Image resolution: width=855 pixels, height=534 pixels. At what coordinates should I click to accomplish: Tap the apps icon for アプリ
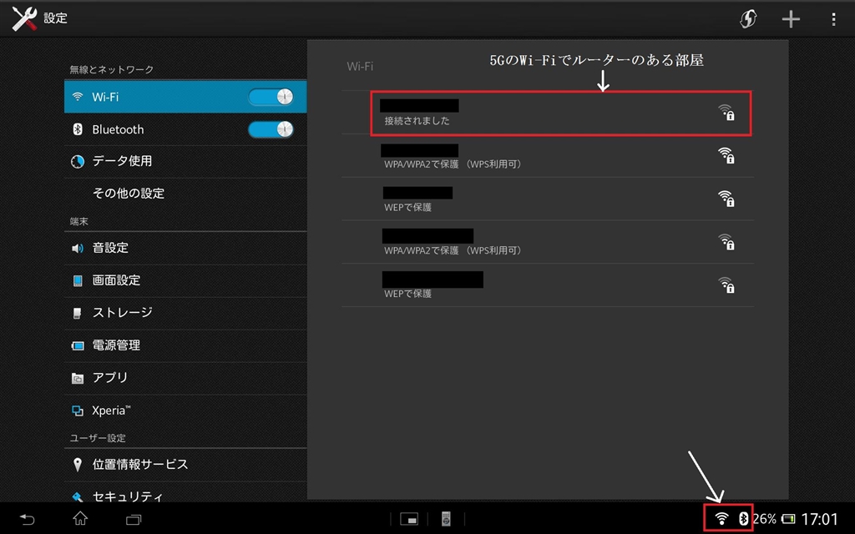pos(78,378)
